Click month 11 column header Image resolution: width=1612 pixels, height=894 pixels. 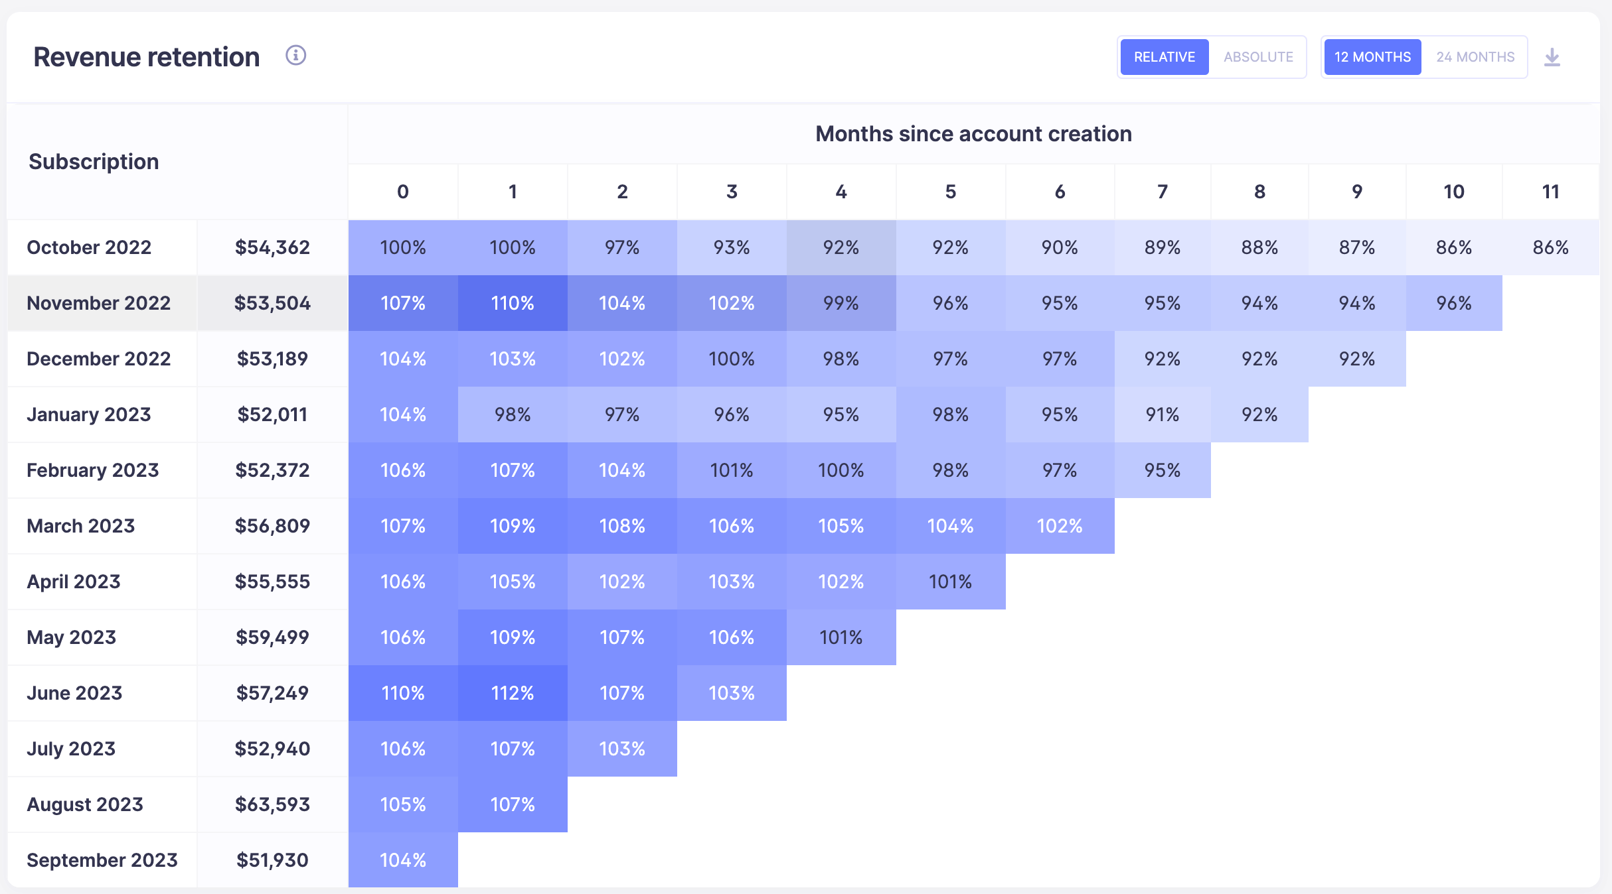1551,192
